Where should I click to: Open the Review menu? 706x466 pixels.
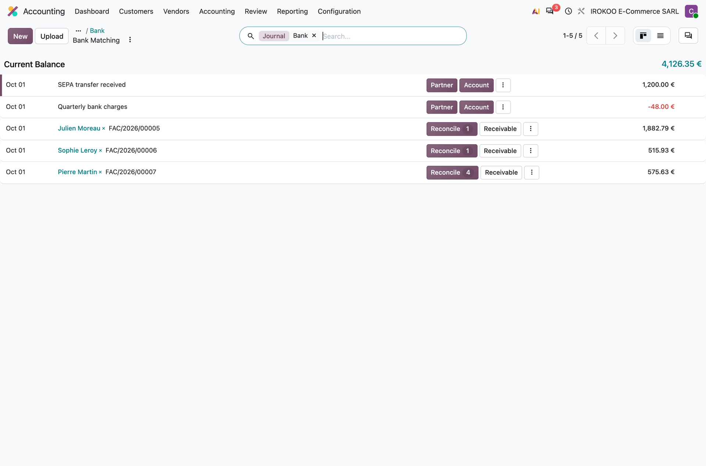point(256,11)
